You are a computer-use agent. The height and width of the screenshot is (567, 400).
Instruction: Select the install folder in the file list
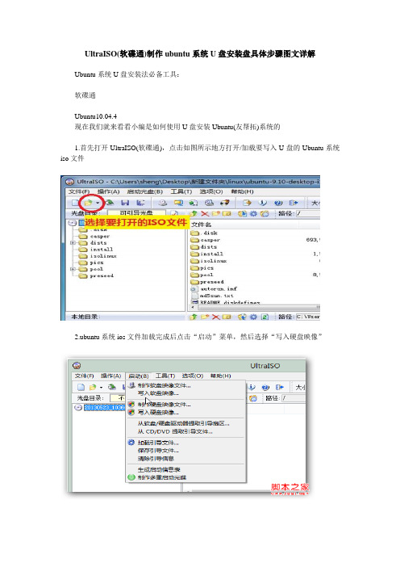pos(207,254)
